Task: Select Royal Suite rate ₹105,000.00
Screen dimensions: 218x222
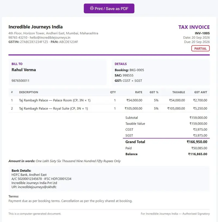Action: (134, 109)
